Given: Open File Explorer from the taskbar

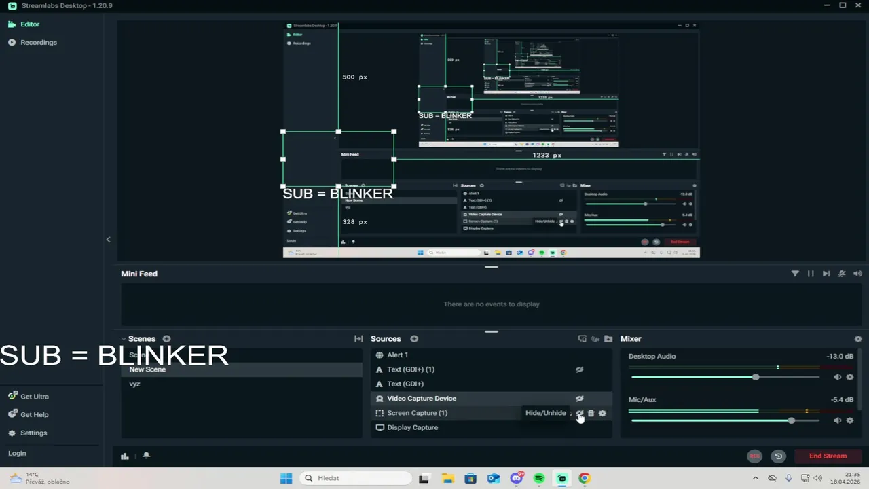Looking at the screenshot, I should 447,478.
